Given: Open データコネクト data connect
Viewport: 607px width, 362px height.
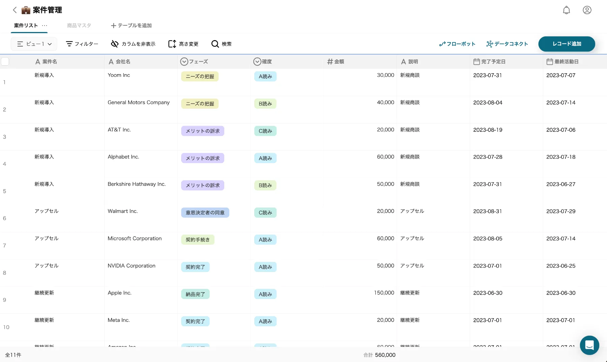Looking at the screenshot, I should 507,44.
